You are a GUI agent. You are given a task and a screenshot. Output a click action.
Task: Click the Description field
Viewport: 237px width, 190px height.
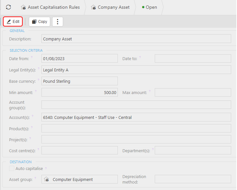click(136, 39)
